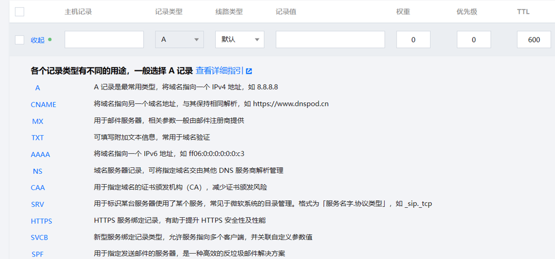Toggle the select-all checkbox in table header

click(x=19, y=12)
